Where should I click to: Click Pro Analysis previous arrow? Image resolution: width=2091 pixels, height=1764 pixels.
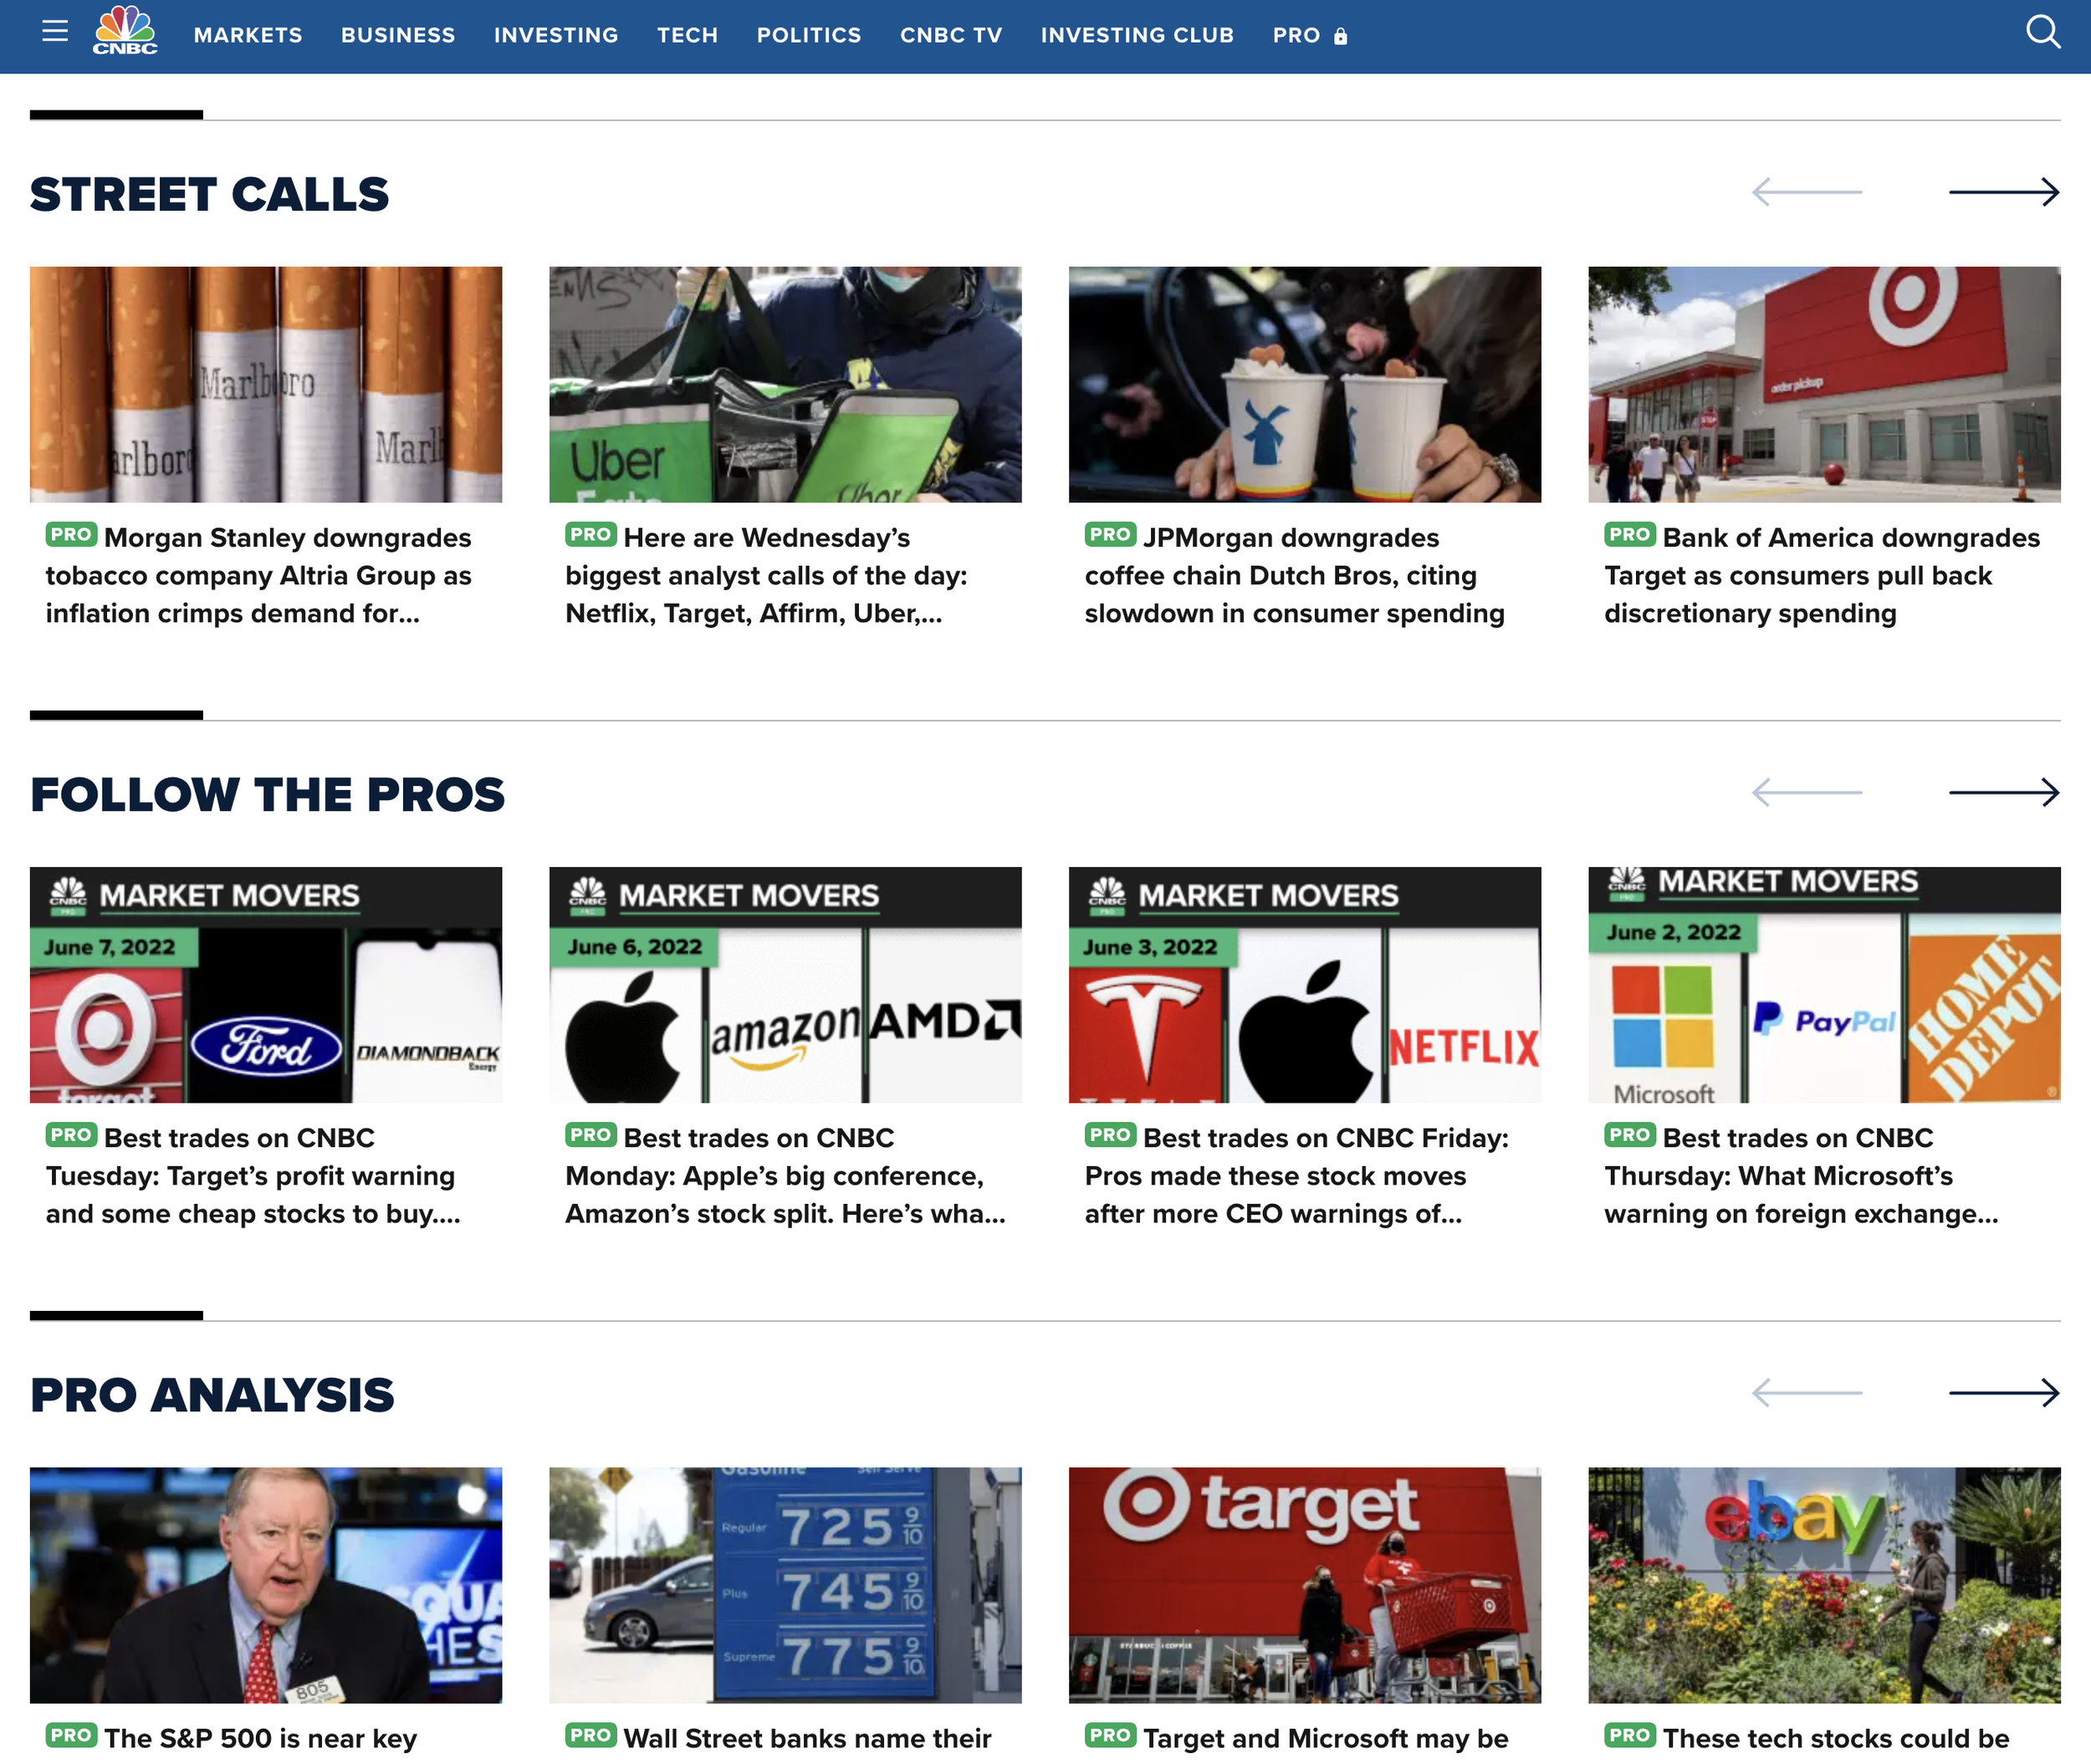1807,1393
